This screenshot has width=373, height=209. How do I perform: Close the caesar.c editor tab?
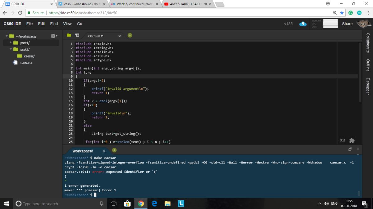click(120, 36)
